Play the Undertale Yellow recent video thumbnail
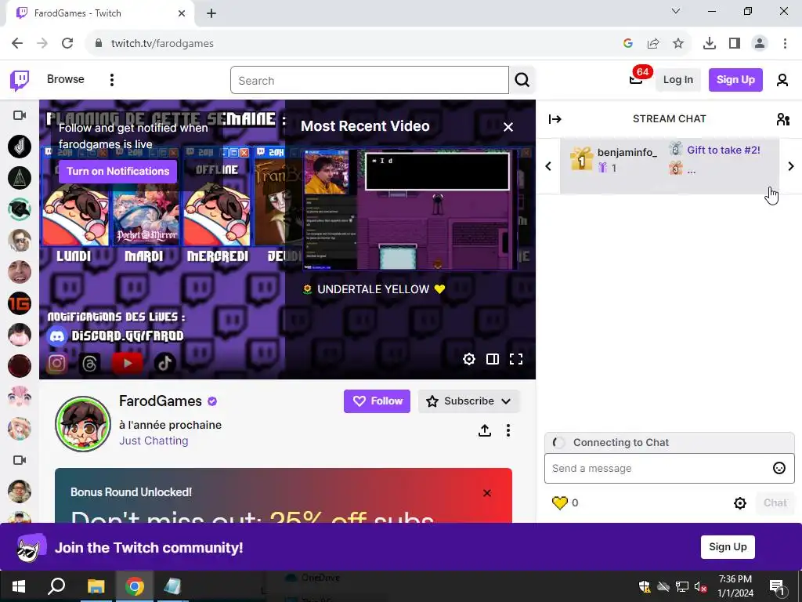 [410, 210]
